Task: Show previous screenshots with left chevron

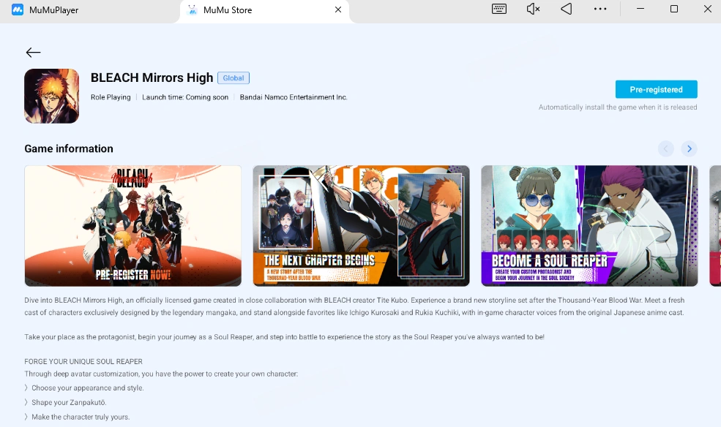Action: tap(666, 148)
